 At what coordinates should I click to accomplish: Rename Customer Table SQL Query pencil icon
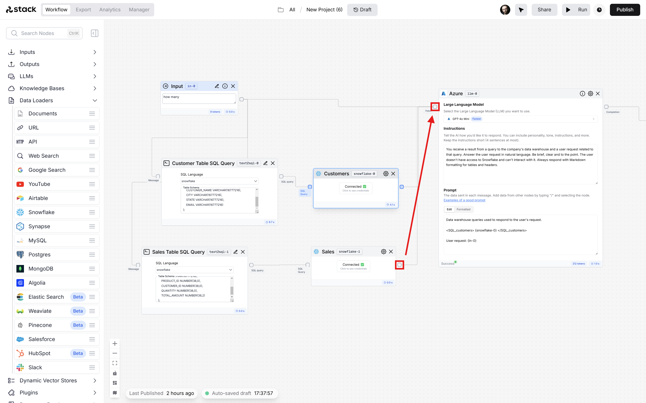tap(265, 163)
